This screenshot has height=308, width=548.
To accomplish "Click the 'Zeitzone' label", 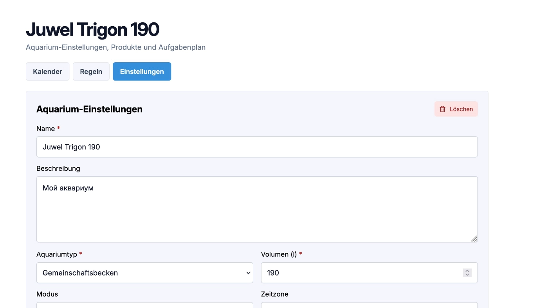I will [x=275, y=294].
